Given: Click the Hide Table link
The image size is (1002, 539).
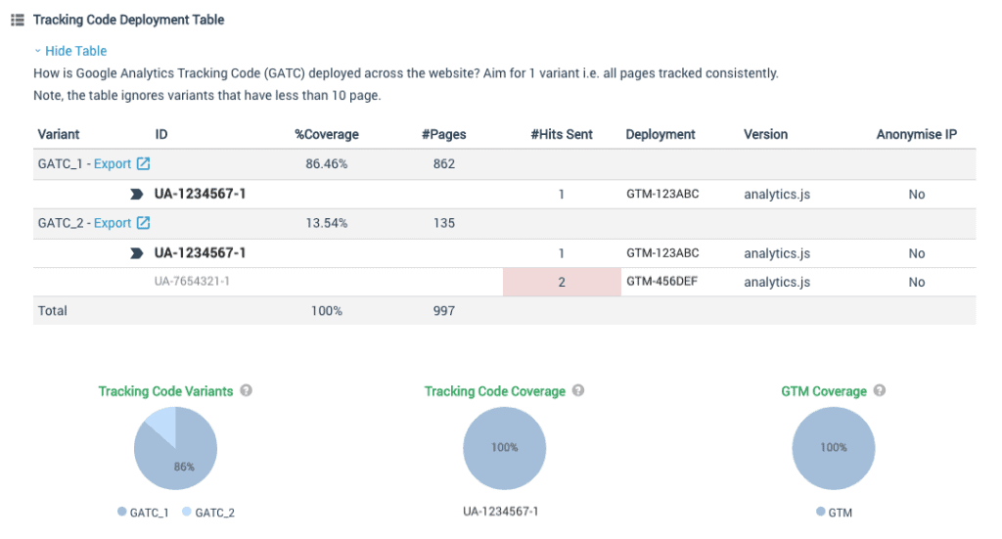Looking at the screenshot, I should click(x=76, y=51).
